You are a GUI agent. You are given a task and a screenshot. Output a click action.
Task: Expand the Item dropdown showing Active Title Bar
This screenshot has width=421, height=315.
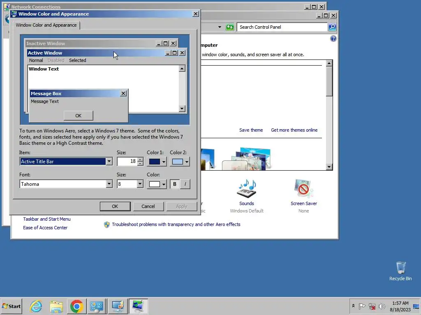point(109,162)
